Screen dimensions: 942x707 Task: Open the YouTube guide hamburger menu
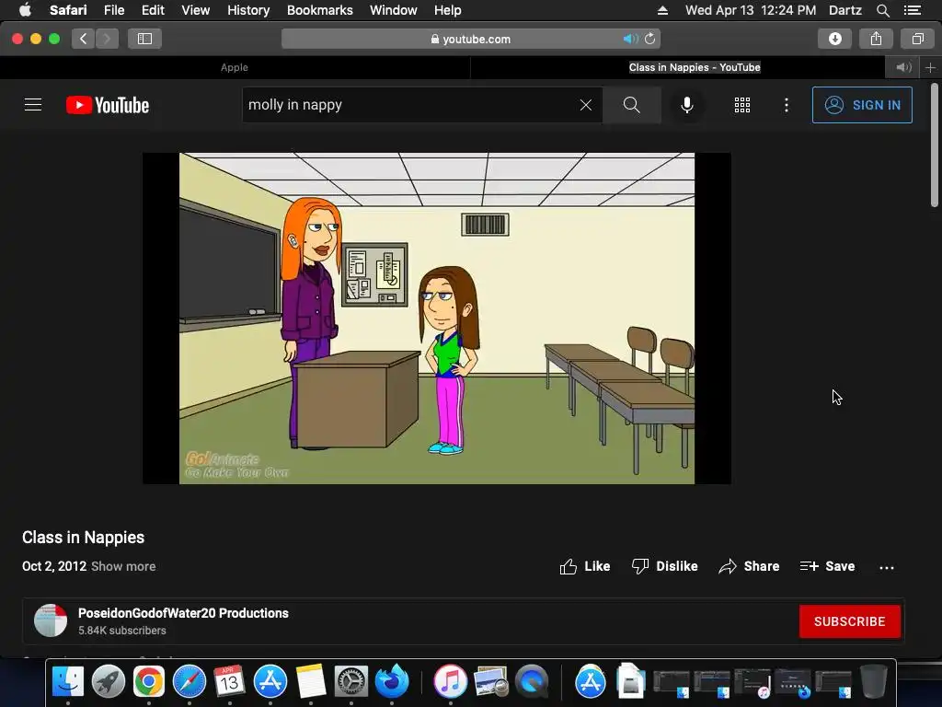[x=33, y=105]
